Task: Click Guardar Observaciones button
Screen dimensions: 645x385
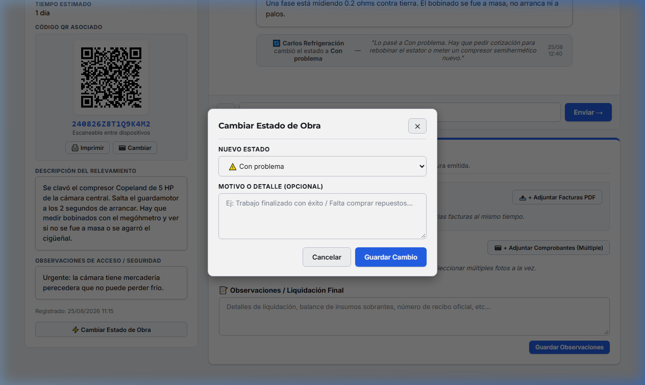Action: 569,347
